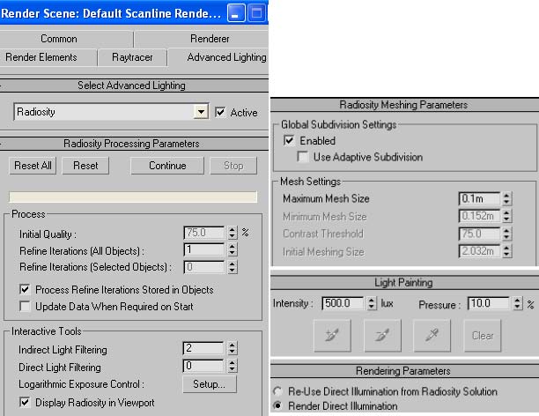Open the Radiosity advanced lighting dropdown

pyautogui.click(x=201, y=112)
